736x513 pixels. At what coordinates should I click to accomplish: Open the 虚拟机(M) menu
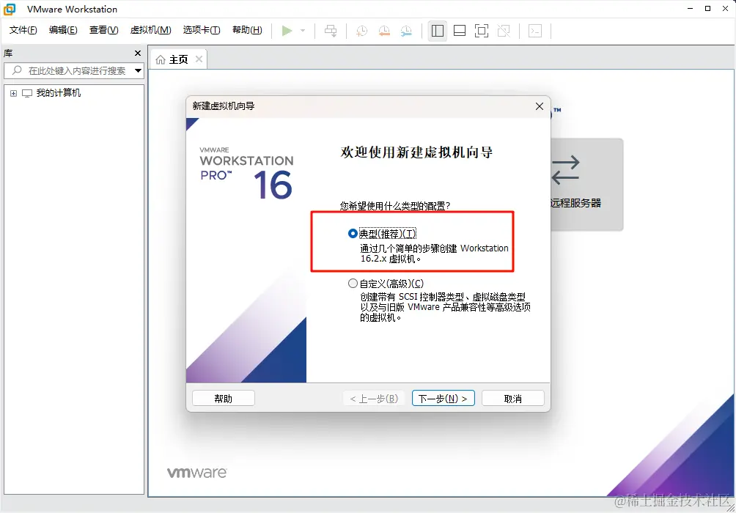click(x=151, y=30)
